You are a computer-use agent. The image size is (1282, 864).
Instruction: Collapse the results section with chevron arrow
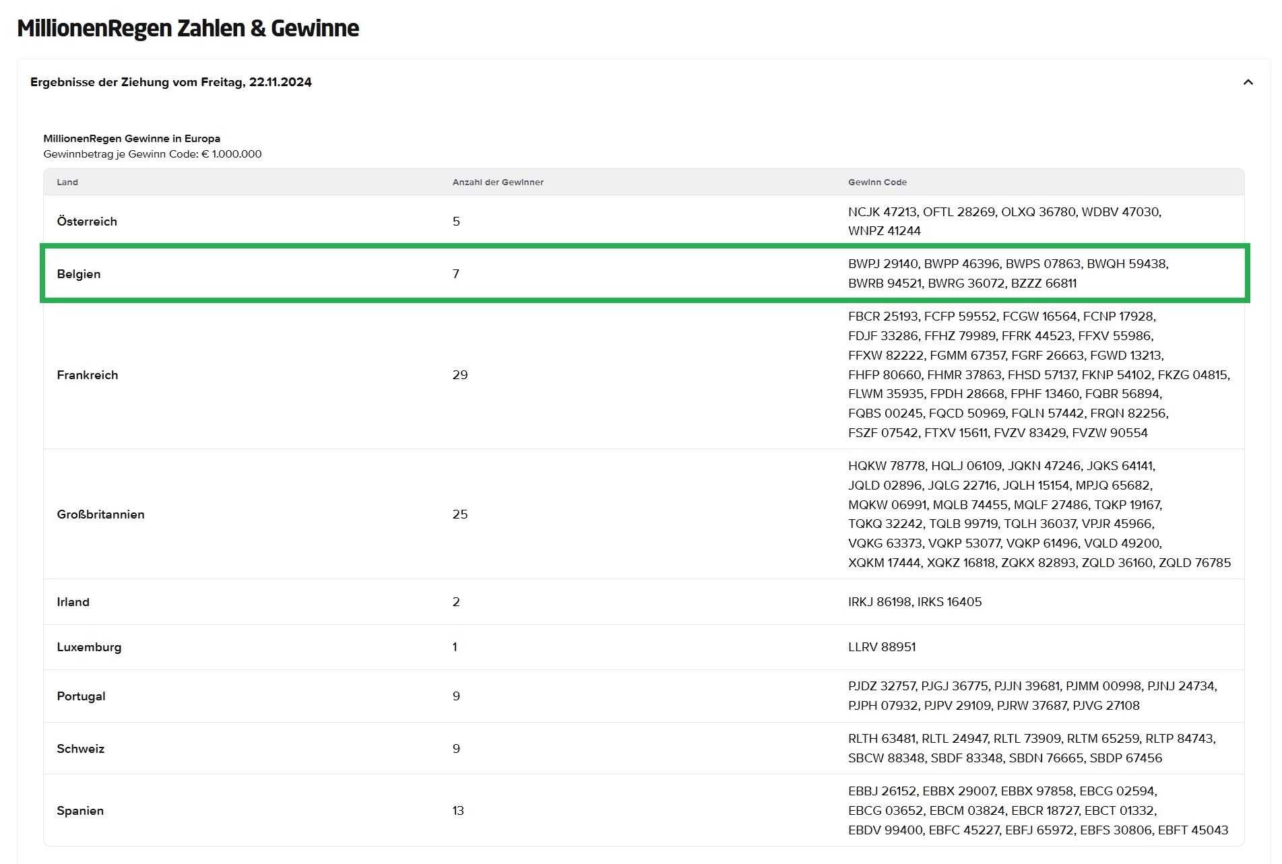1248,82
